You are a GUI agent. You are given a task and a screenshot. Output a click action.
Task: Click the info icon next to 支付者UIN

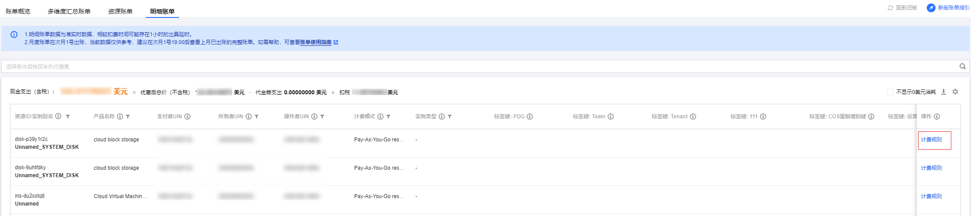pyautogui.click(x=187, y=117)
